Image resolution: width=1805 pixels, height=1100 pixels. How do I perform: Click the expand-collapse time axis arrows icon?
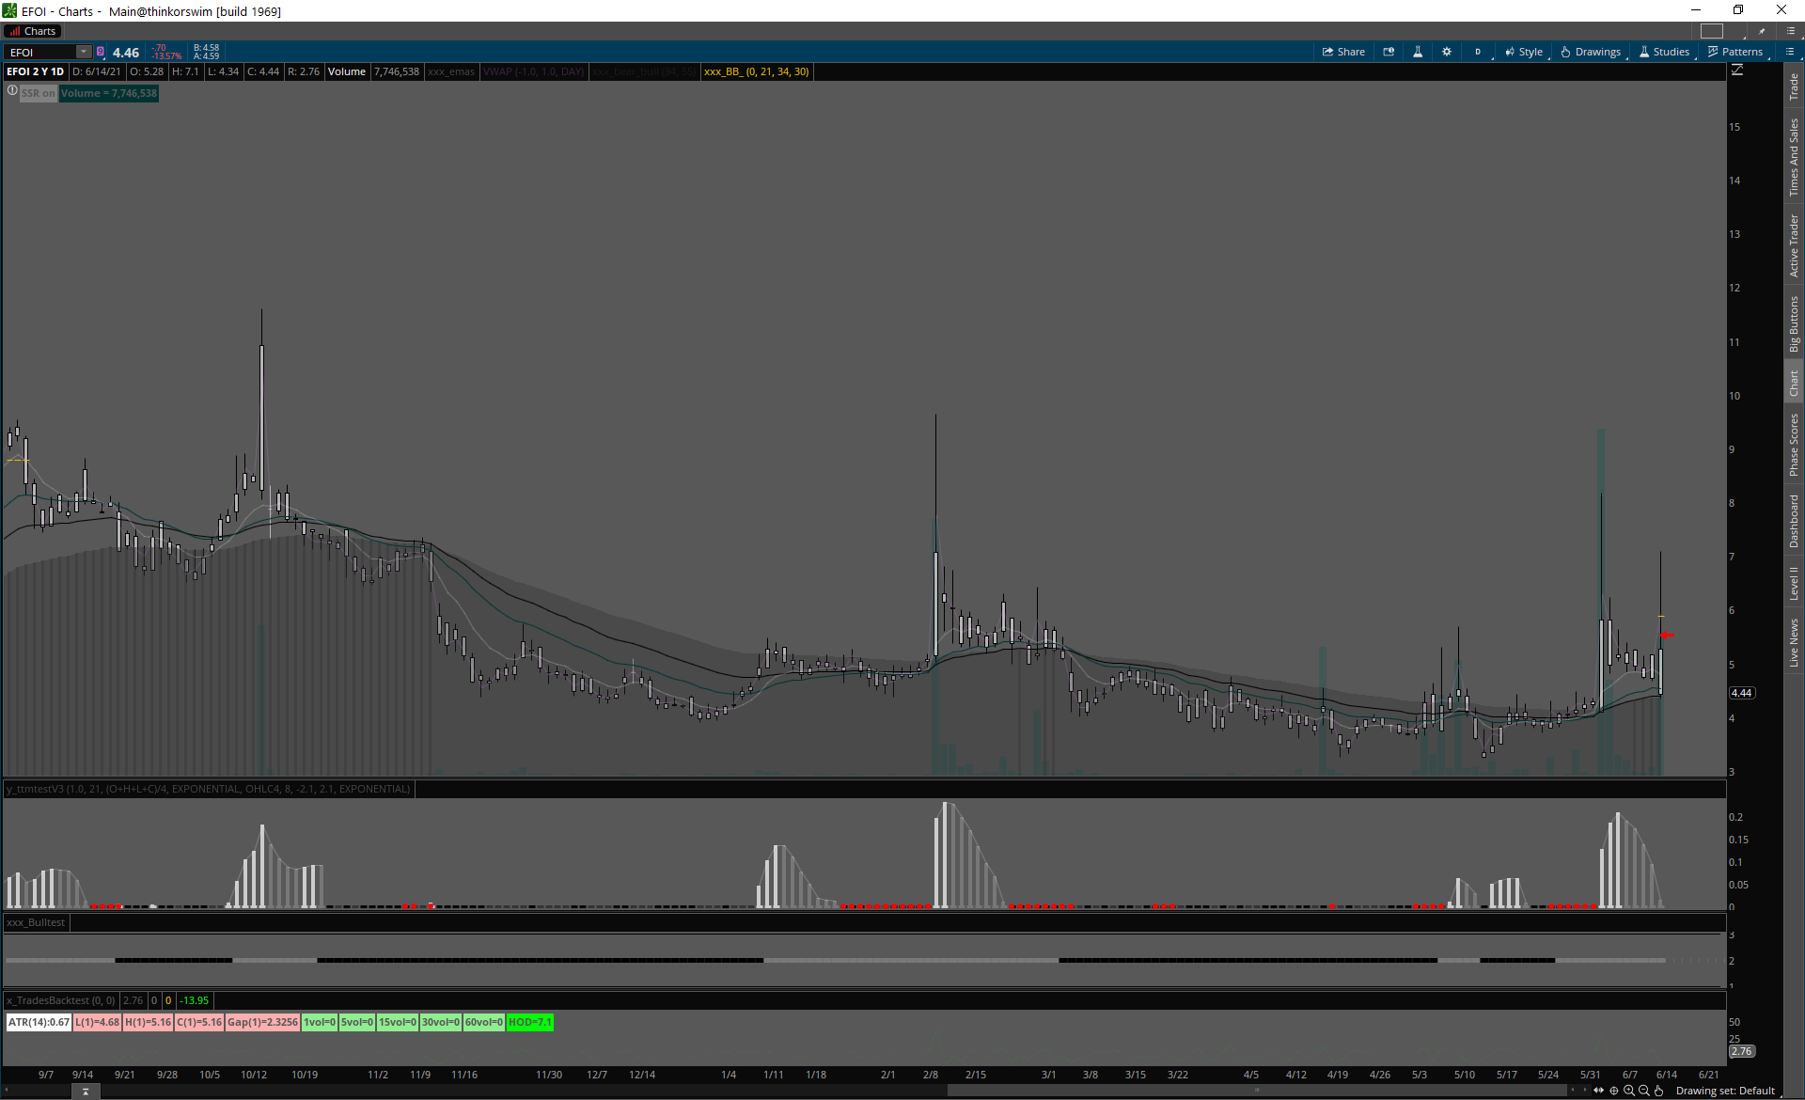(x=1598, y=1091)
